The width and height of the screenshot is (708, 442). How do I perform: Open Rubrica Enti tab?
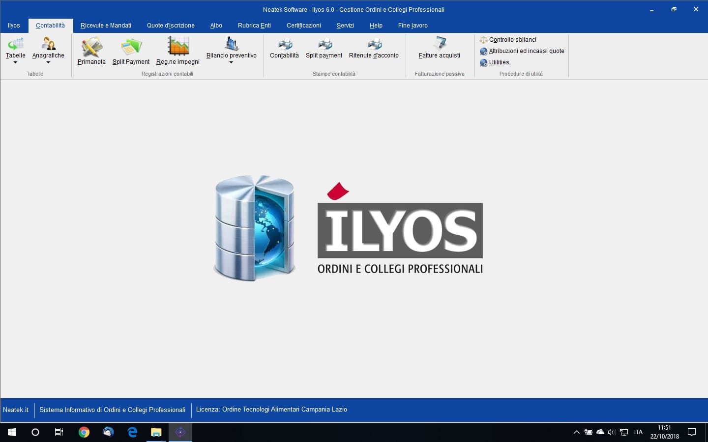point(254,26)
